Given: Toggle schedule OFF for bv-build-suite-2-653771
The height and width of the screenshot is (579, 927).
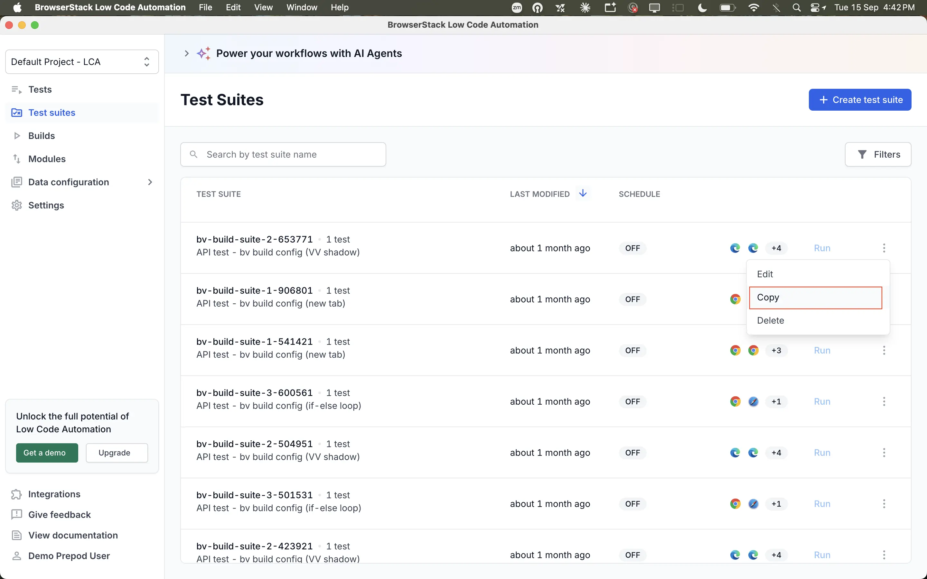Looking at the screenshot, I should 632,248.
